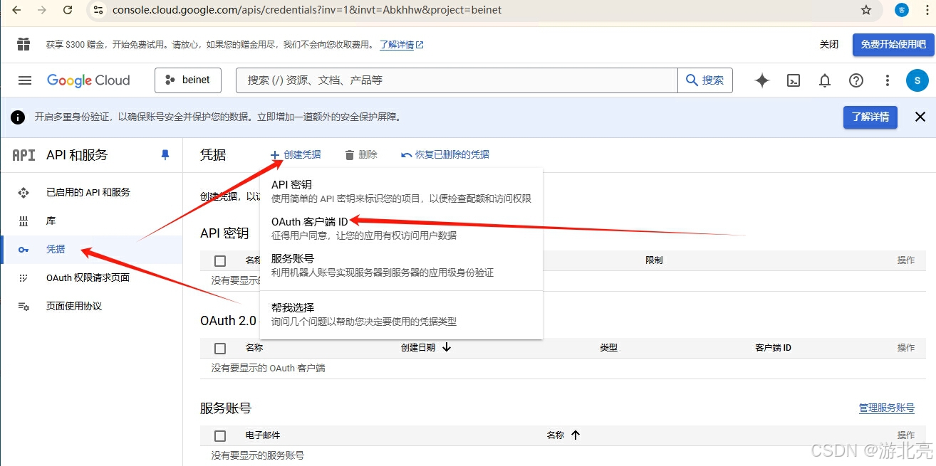This screenshot has width=936, height=466.
Task: Click the info icon in the security banner
Action: 18,117
